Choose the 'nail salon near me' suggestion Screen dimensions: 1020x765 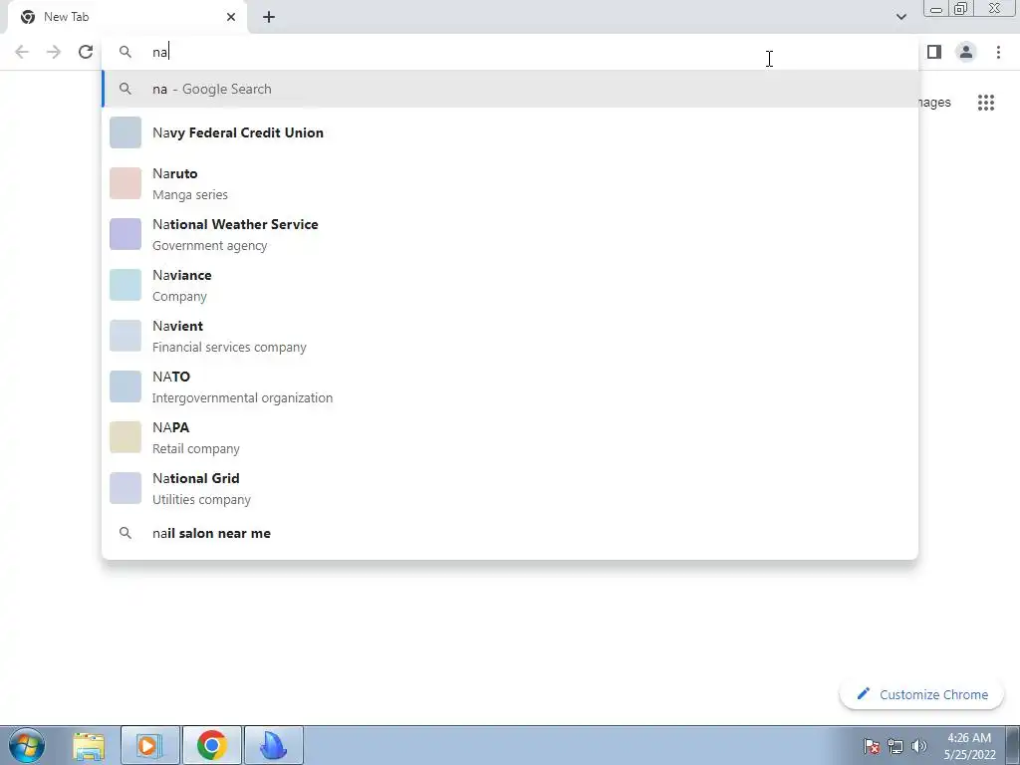point(510,534)
